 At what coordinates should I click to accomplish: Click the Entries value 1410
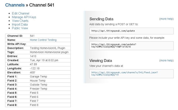33,56
